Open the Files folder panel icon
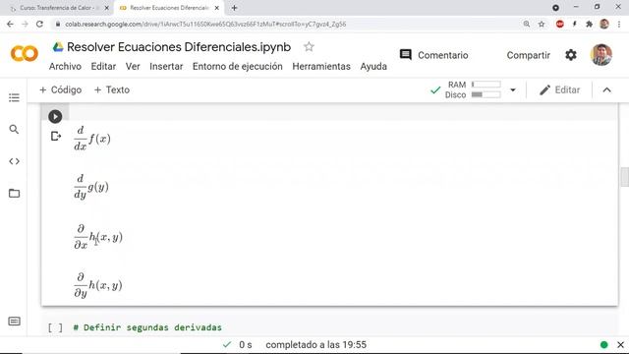The height and width of the screenshot is (354, 629). (14, 193)
